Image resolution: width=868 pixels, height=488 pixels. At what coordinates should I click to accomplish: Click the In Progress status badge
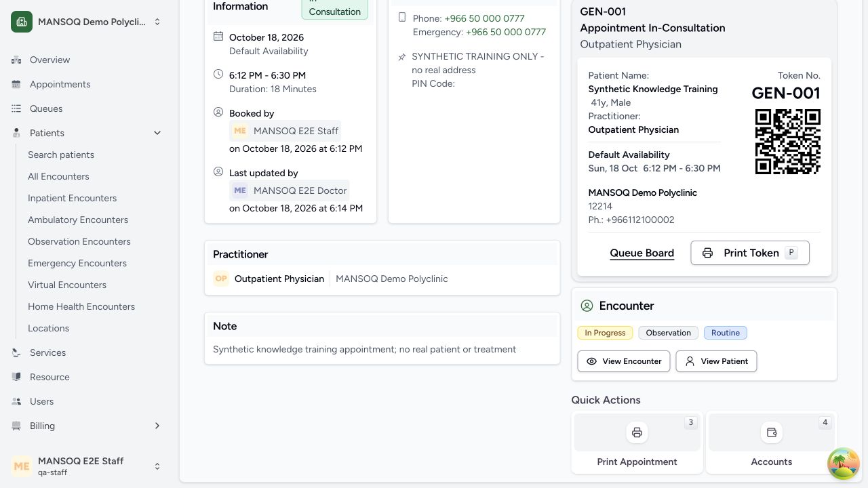coord(605,333)
